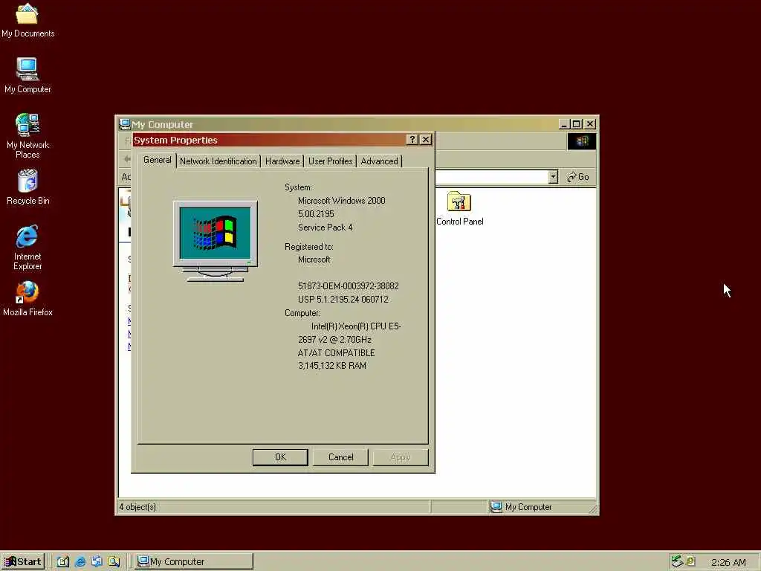Launch Outlook Express from quick launch
Screen dimensions: 761x571
(97, 562)
